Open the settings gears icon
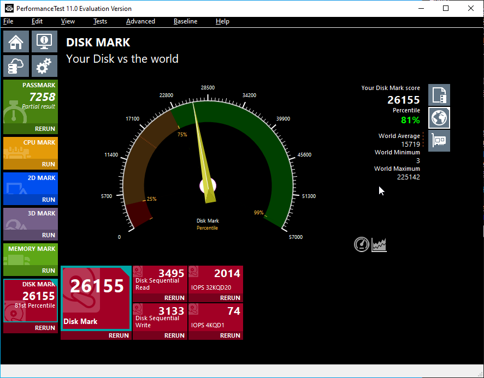484x378 pixels. coord(44,66)
